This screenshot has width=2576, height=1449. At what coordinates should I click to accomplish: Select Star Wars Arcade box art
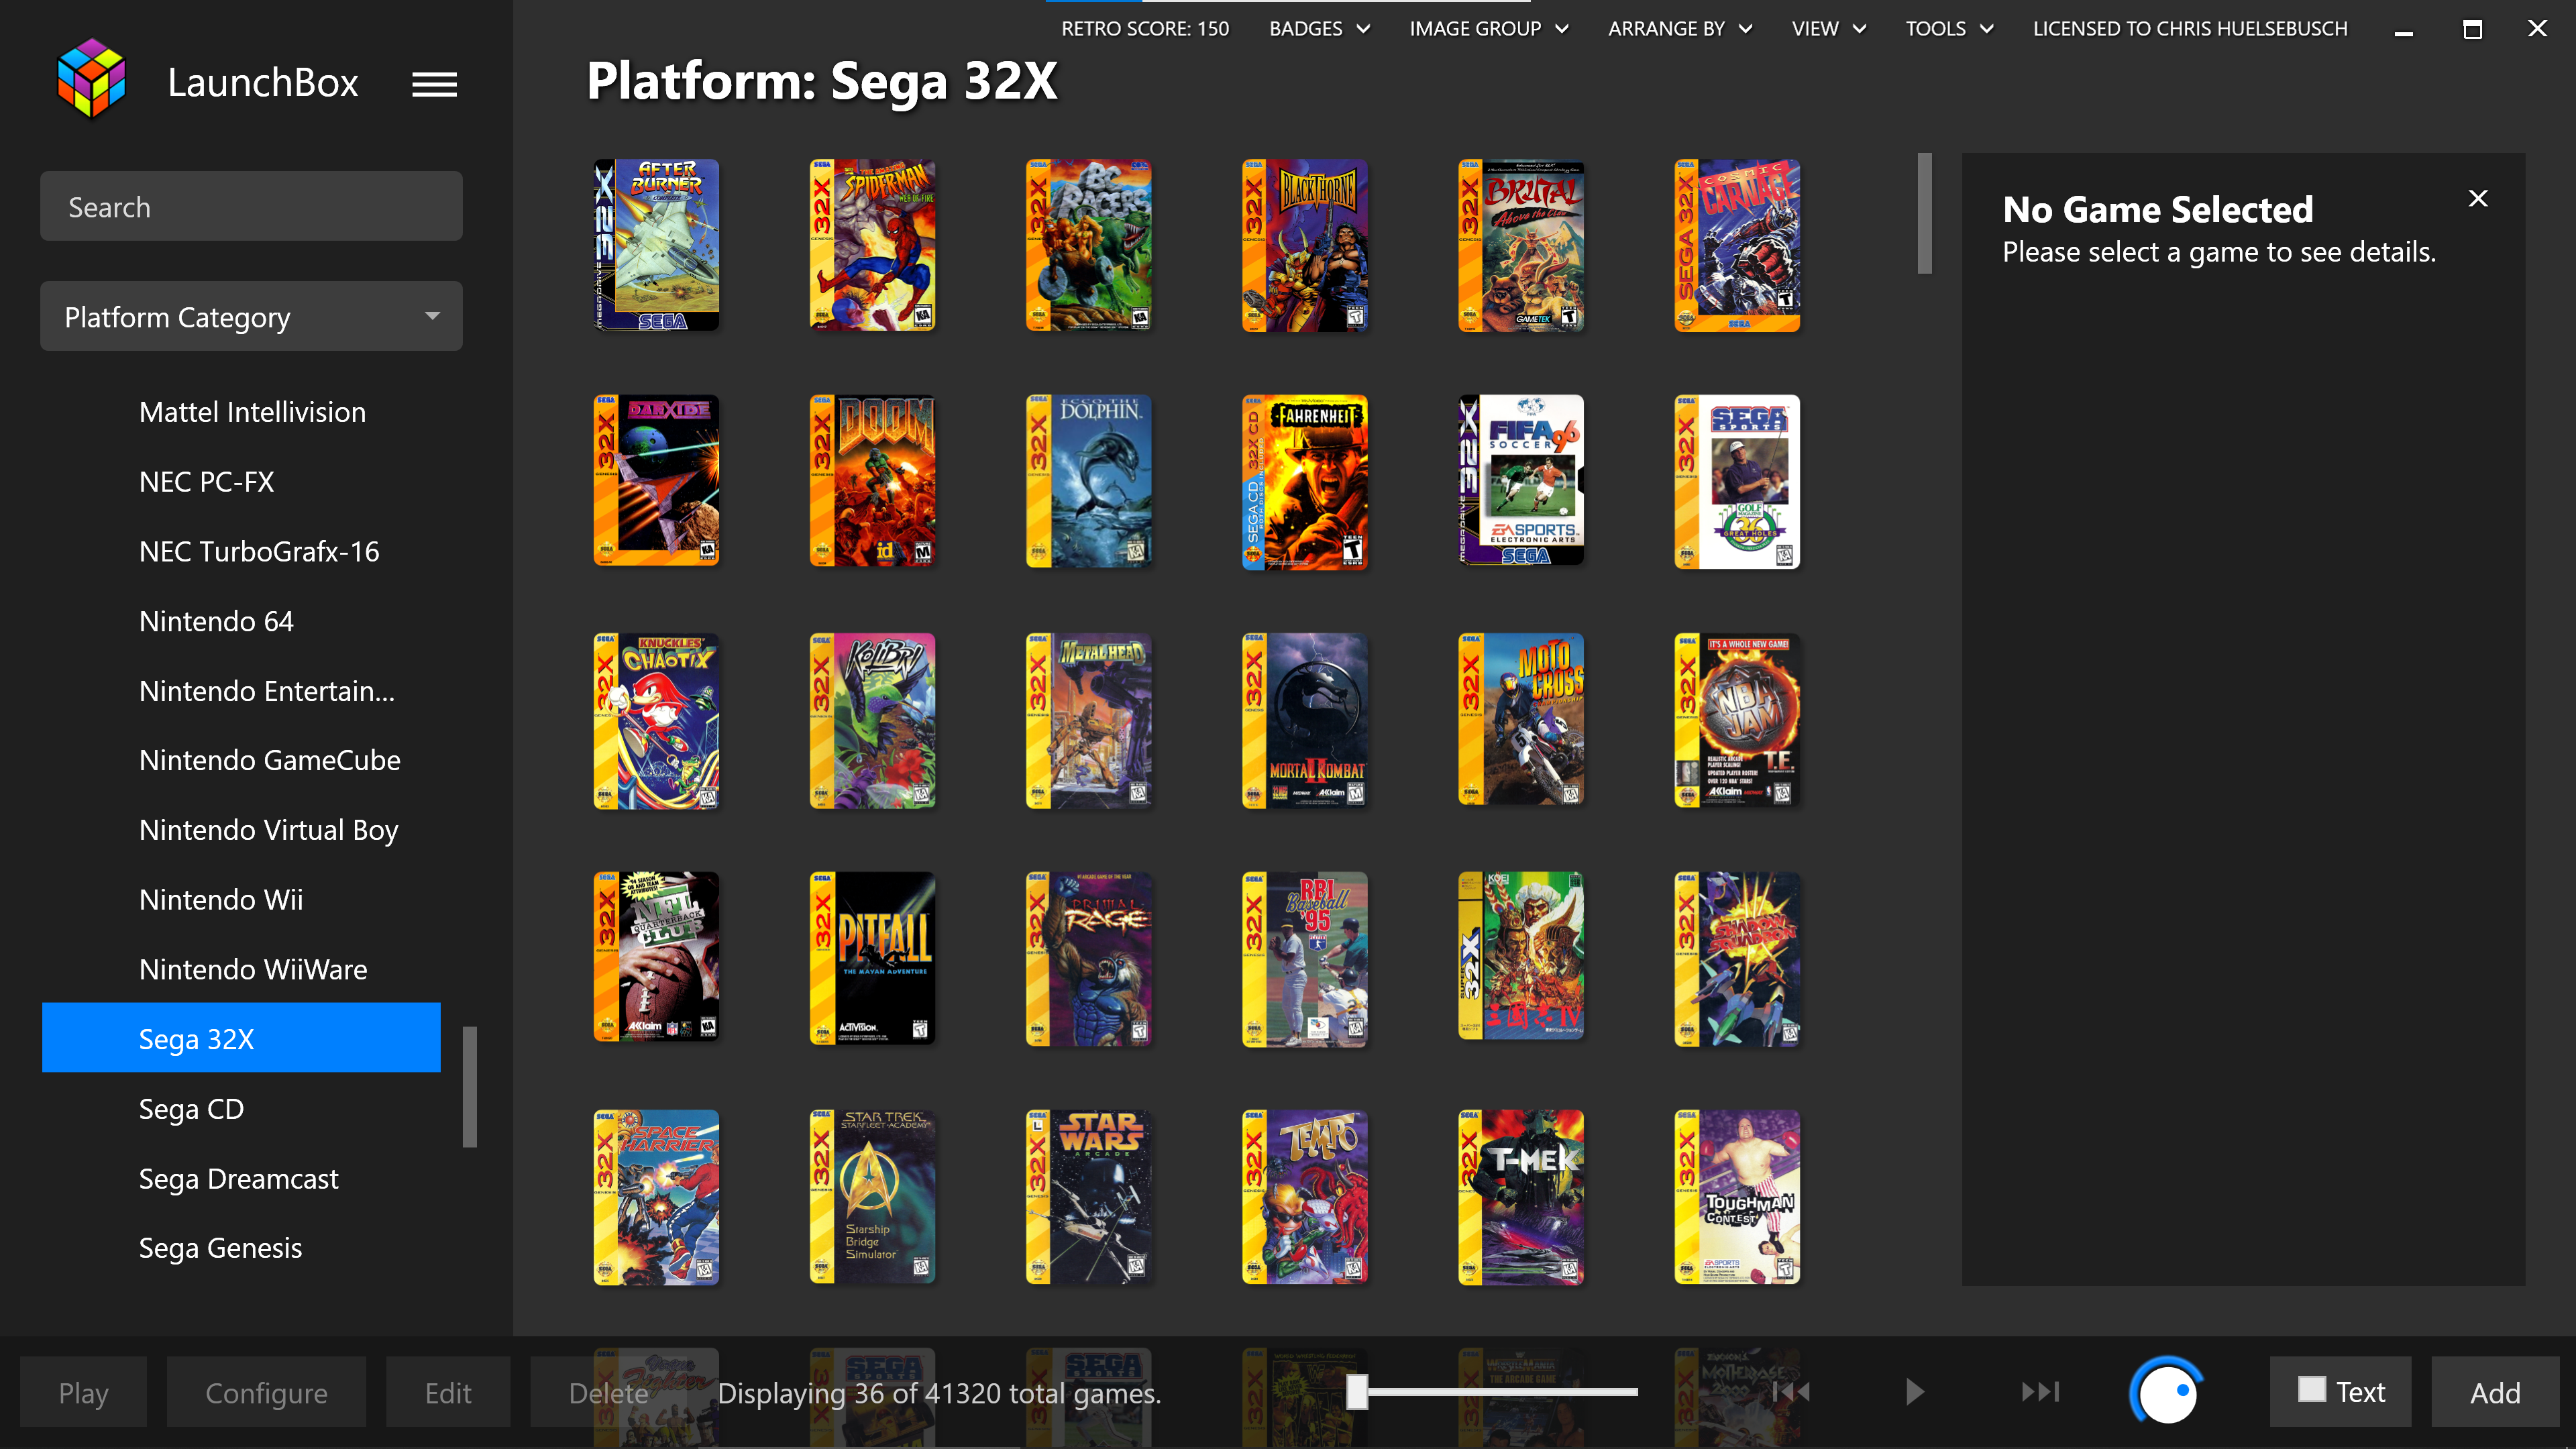pos(1088,1196)
